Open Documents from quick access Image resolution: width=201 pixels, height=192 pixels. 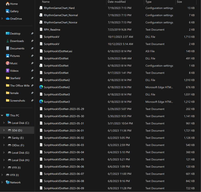[x=15, y=48]
